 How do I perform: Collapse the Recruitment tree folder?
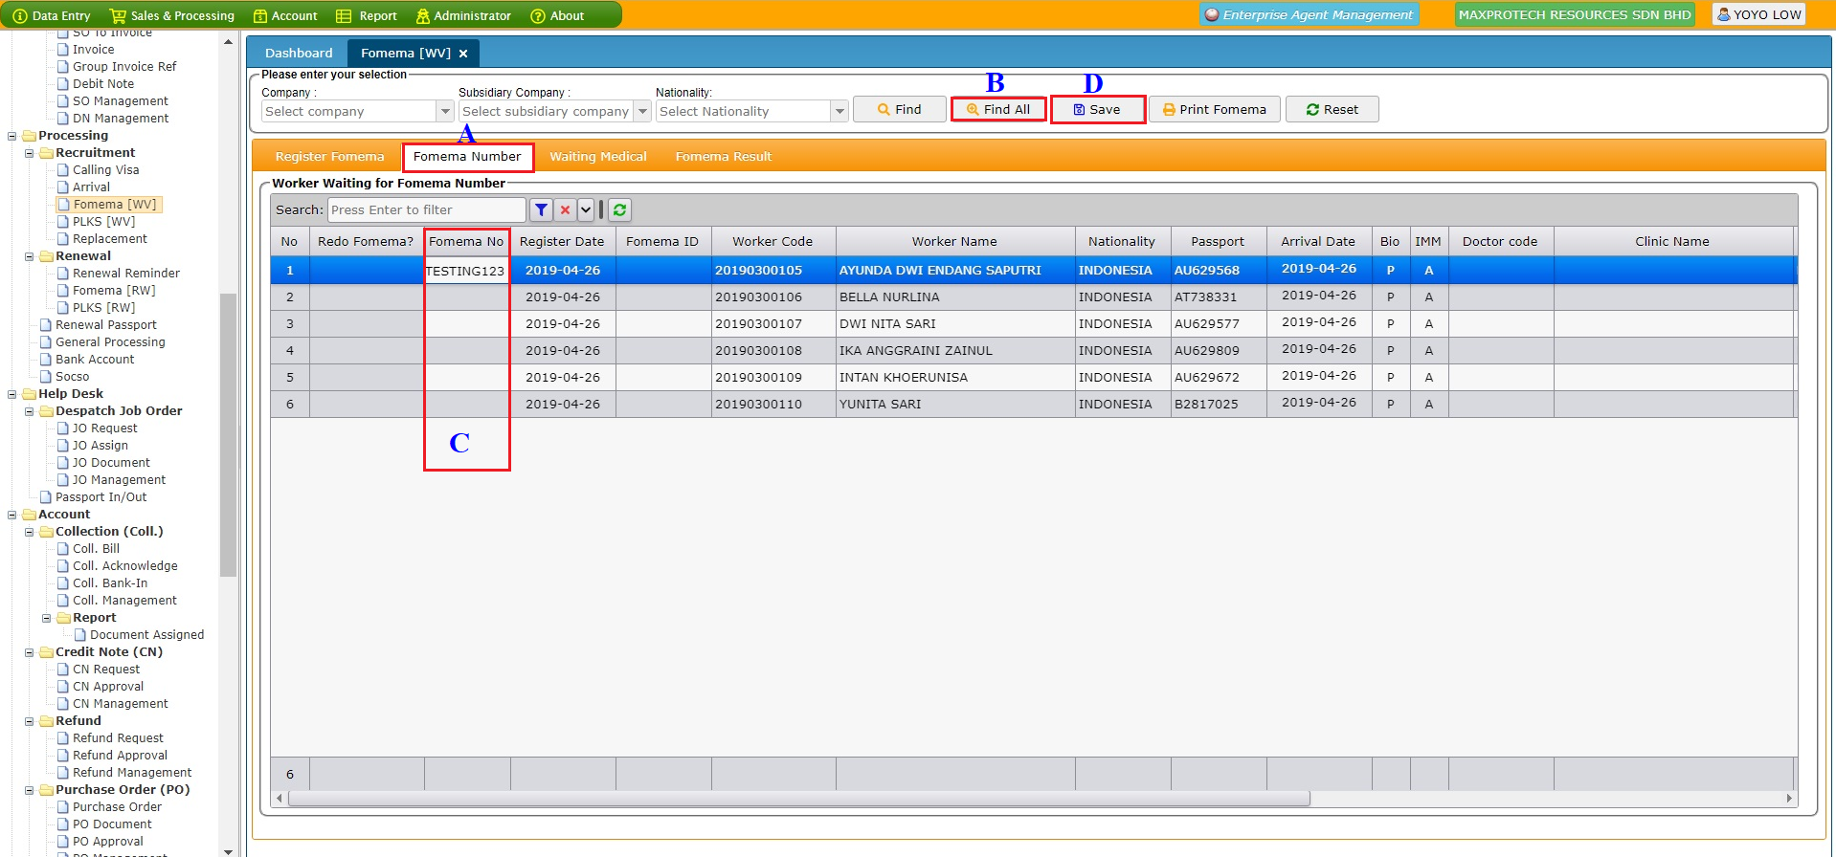coord(30,153)
